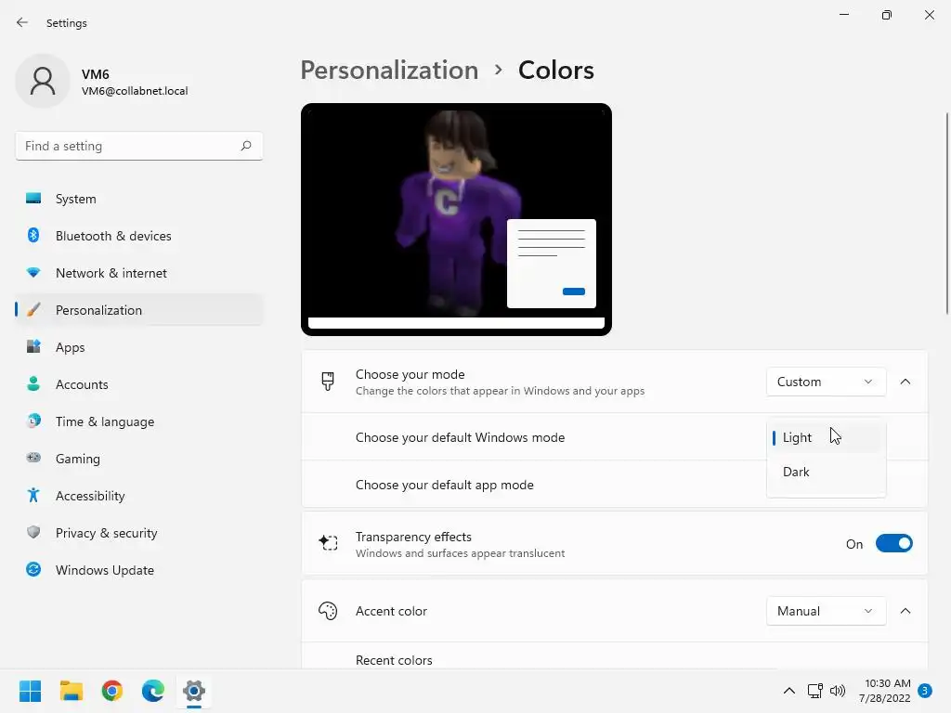Screen dimensions: 951x713
Task: Click the Accessibility figure icon
Action: [33, 496]
